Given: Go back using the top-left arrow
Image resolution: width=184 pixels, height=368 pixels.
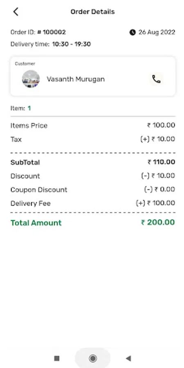Looking at the screenshot, I should pyautogui.click(x=16, y=11).
